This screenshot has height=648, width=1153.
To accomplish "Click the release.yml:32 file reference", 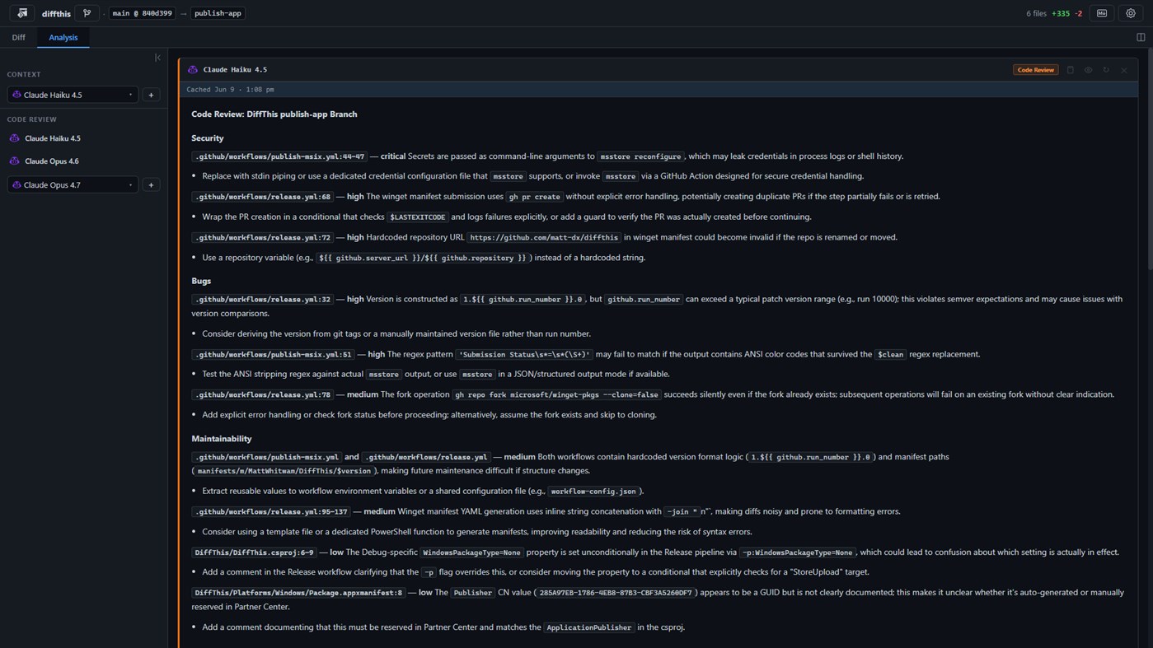I will (262, 300).
